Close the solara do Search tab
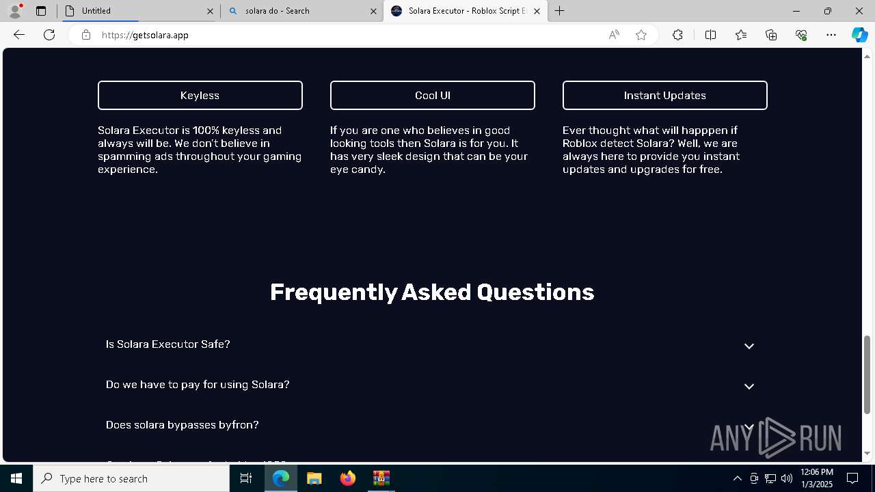Viewport: 875px width, 492px height. [373, 11]
